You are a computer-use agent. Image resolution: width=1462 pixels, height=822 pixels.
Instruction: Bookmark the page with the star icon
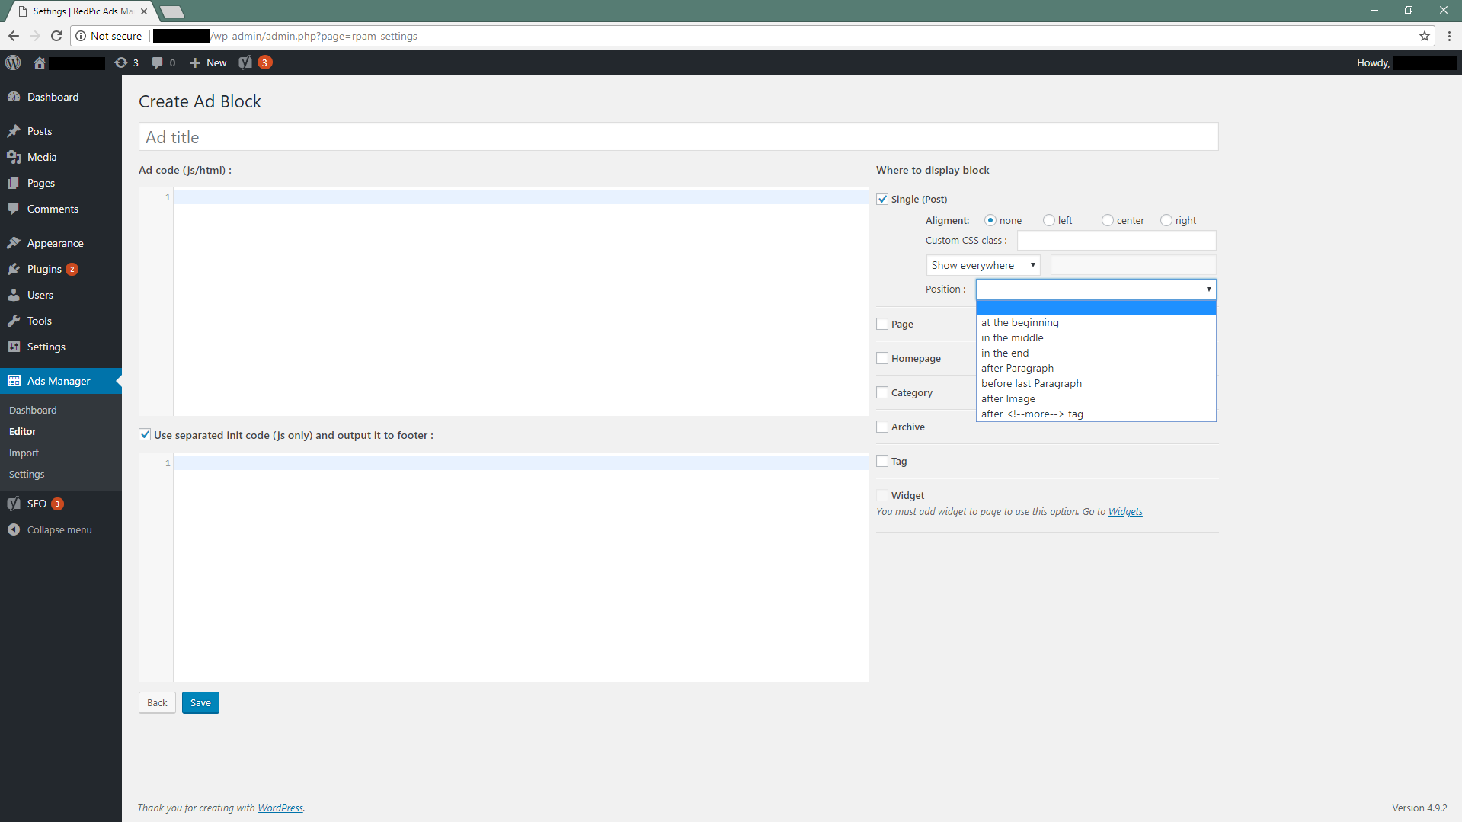1425,36
